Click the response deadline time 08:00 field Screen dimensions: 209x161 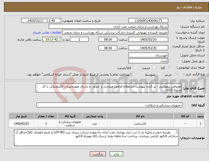pyautogui.click(x=108, y=40)
